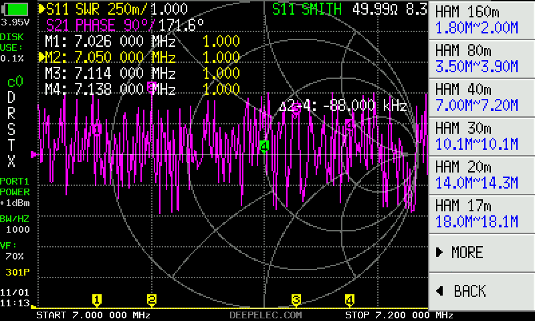Select the S21 PHASE trace header
Image resolution: width=535 pixels, height=321 pixels.
125,25
